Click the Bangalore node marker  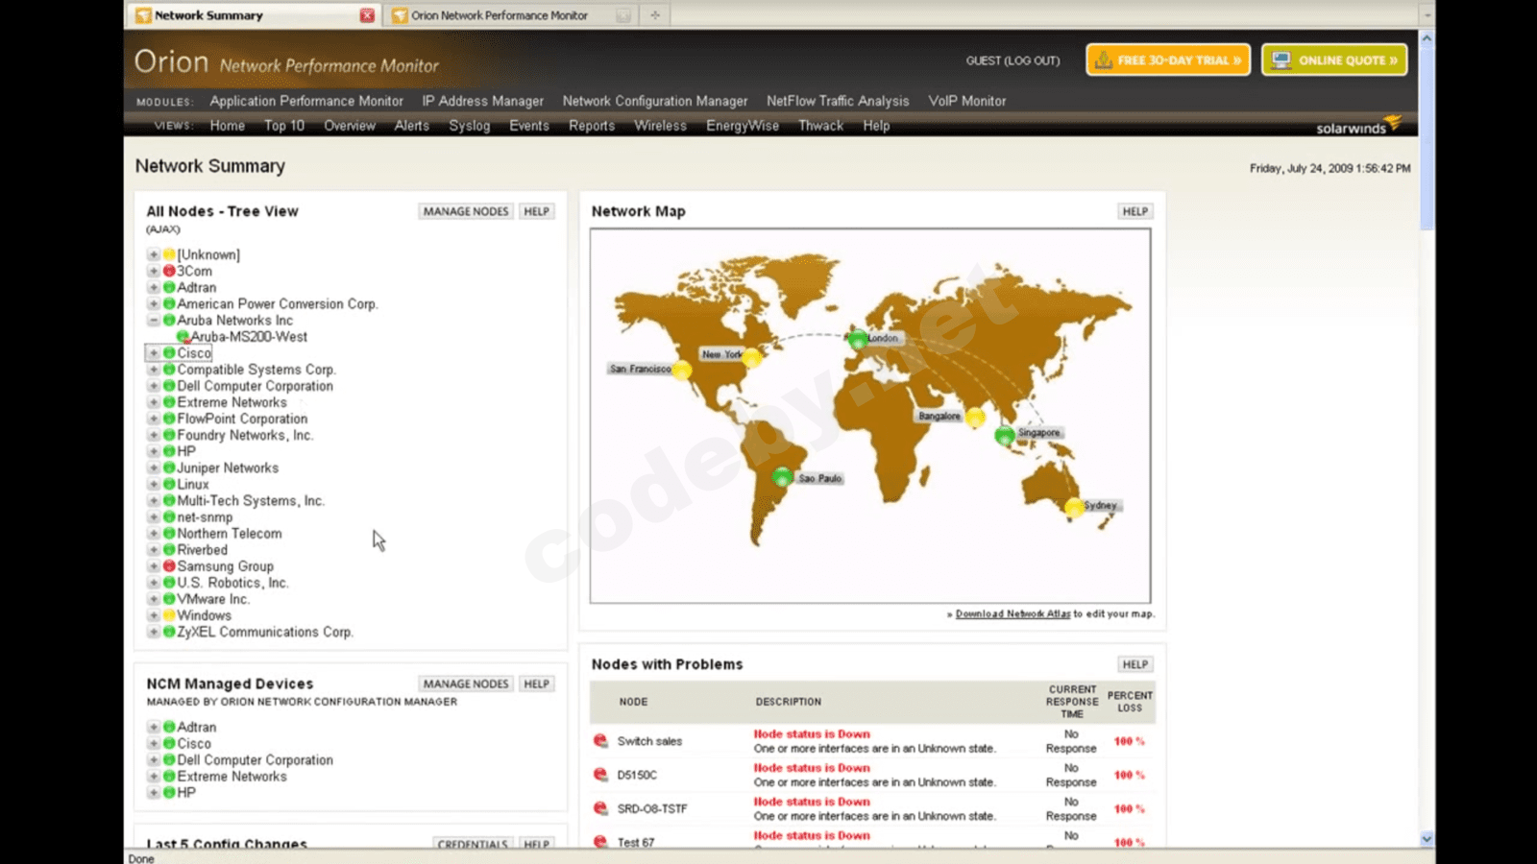(976, 417)
